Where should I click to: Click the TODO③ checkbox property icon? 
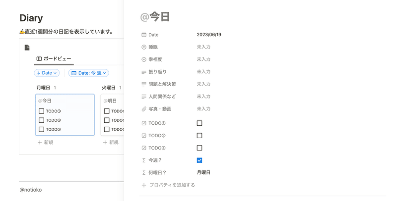tap(144, 148)
